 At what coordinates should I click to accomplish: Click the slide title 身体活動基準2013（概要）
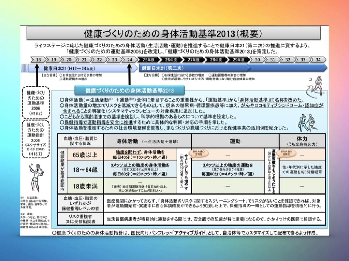tap(173, 33)
